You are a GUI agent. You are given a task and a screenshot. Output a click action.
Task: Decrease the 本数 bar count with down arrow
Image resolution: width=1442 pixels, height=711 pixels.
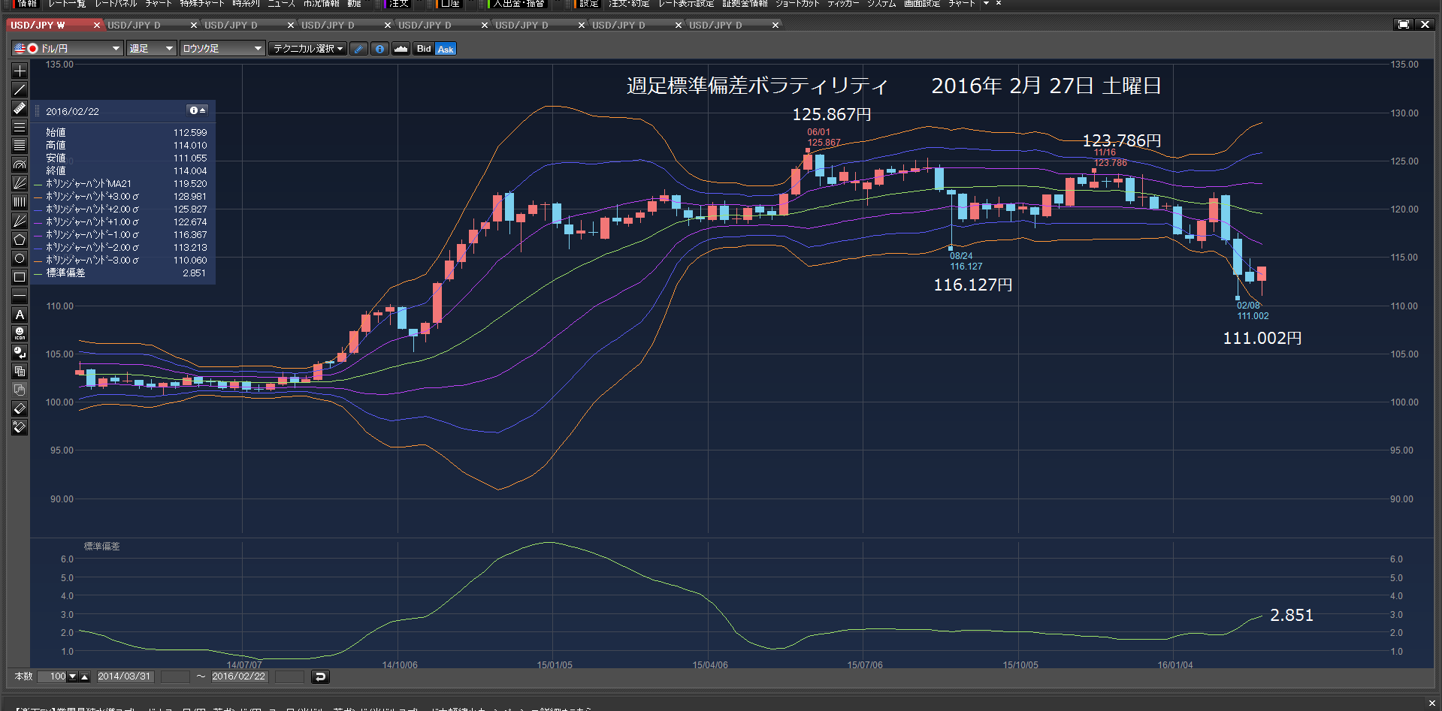tap(73, 677)
